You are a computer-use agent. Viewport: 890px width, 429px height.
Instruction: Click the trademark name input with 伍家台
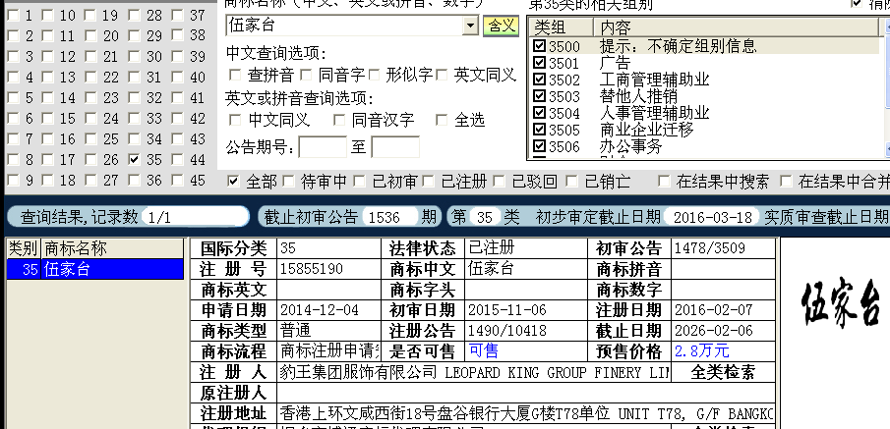(x=344, y=26)
